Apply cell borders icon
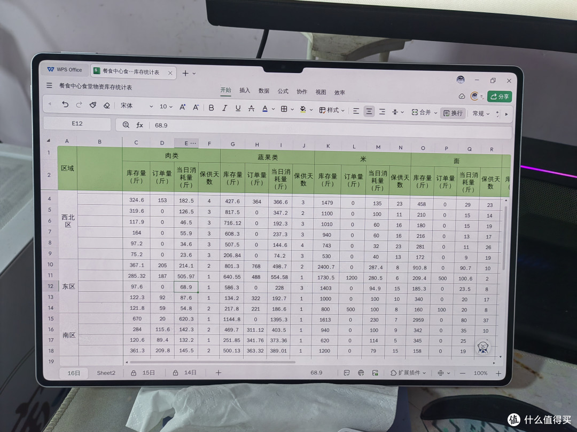The width and height of the screenshot is (577, 432). coord(284,109)
